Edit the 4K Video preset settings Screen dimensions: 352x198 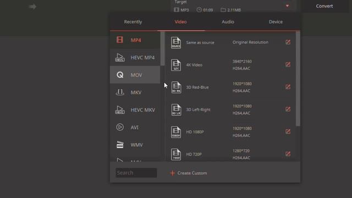pos(288,64)
